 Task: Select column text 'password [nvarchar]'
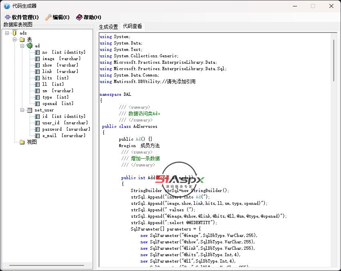point(66,129)
